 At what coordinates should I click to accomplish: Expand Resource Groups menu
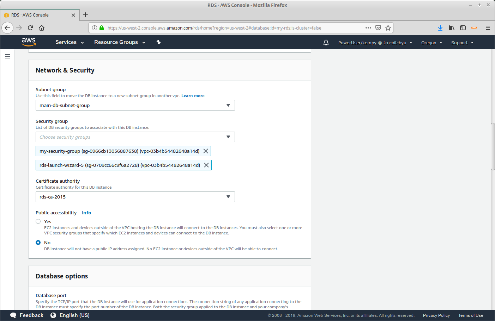click(x=120, y=42)
